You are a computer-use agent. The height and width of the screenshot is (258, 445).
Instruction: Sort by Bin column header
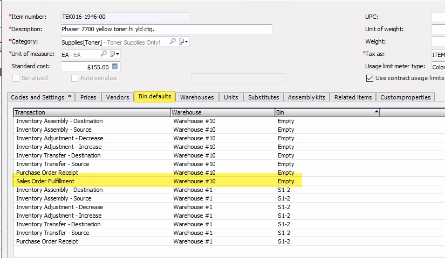click(327, 112)
